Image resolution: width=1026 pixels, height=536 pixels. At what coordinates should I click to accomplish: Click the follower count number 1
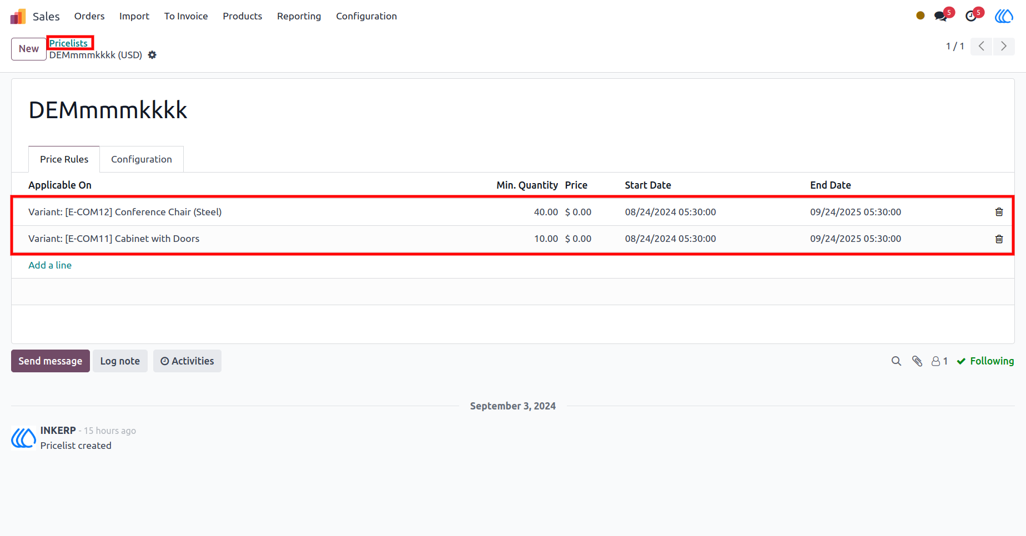(945, 361)
